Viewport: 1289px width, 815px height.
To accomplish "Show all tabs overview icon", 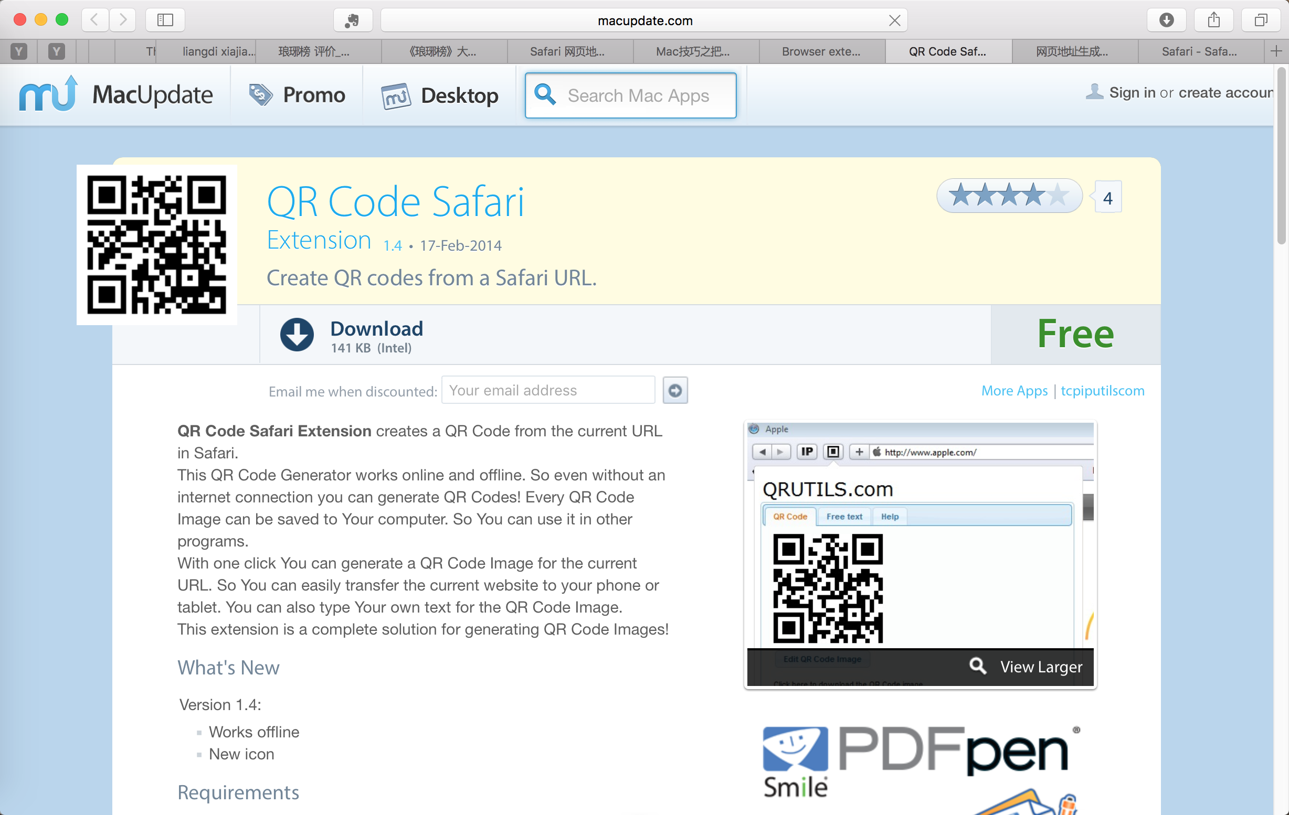I will pos(1261,20).
